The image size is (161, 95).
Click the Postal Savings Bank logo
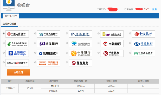coord(17,44)
